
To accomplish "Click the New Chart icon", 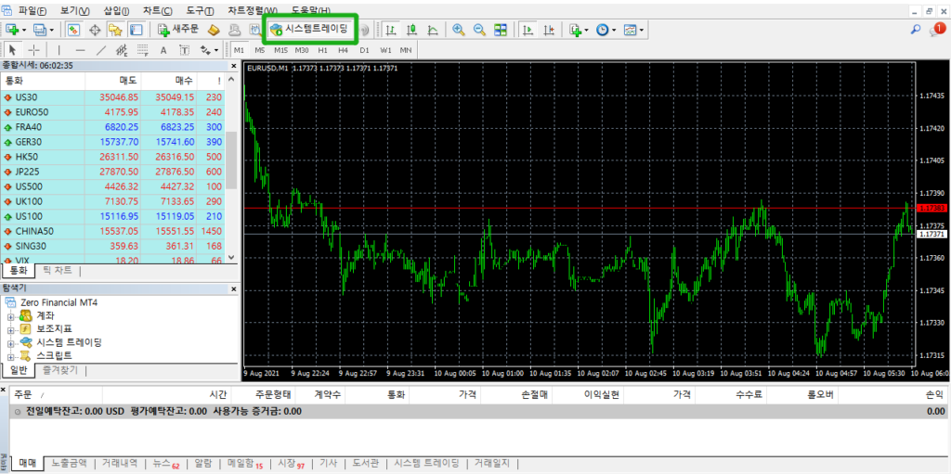I will pyautogui.click(x=12, y=29).
